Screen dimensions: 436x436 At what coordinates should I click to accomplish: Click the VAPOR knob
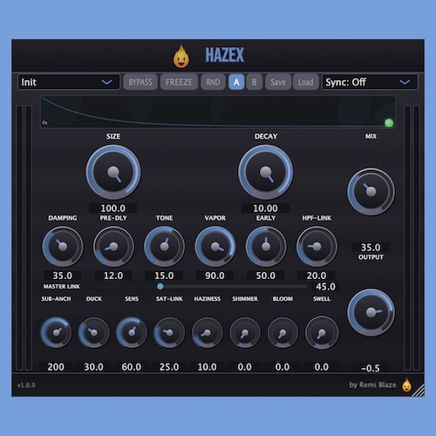coord(215,247)
